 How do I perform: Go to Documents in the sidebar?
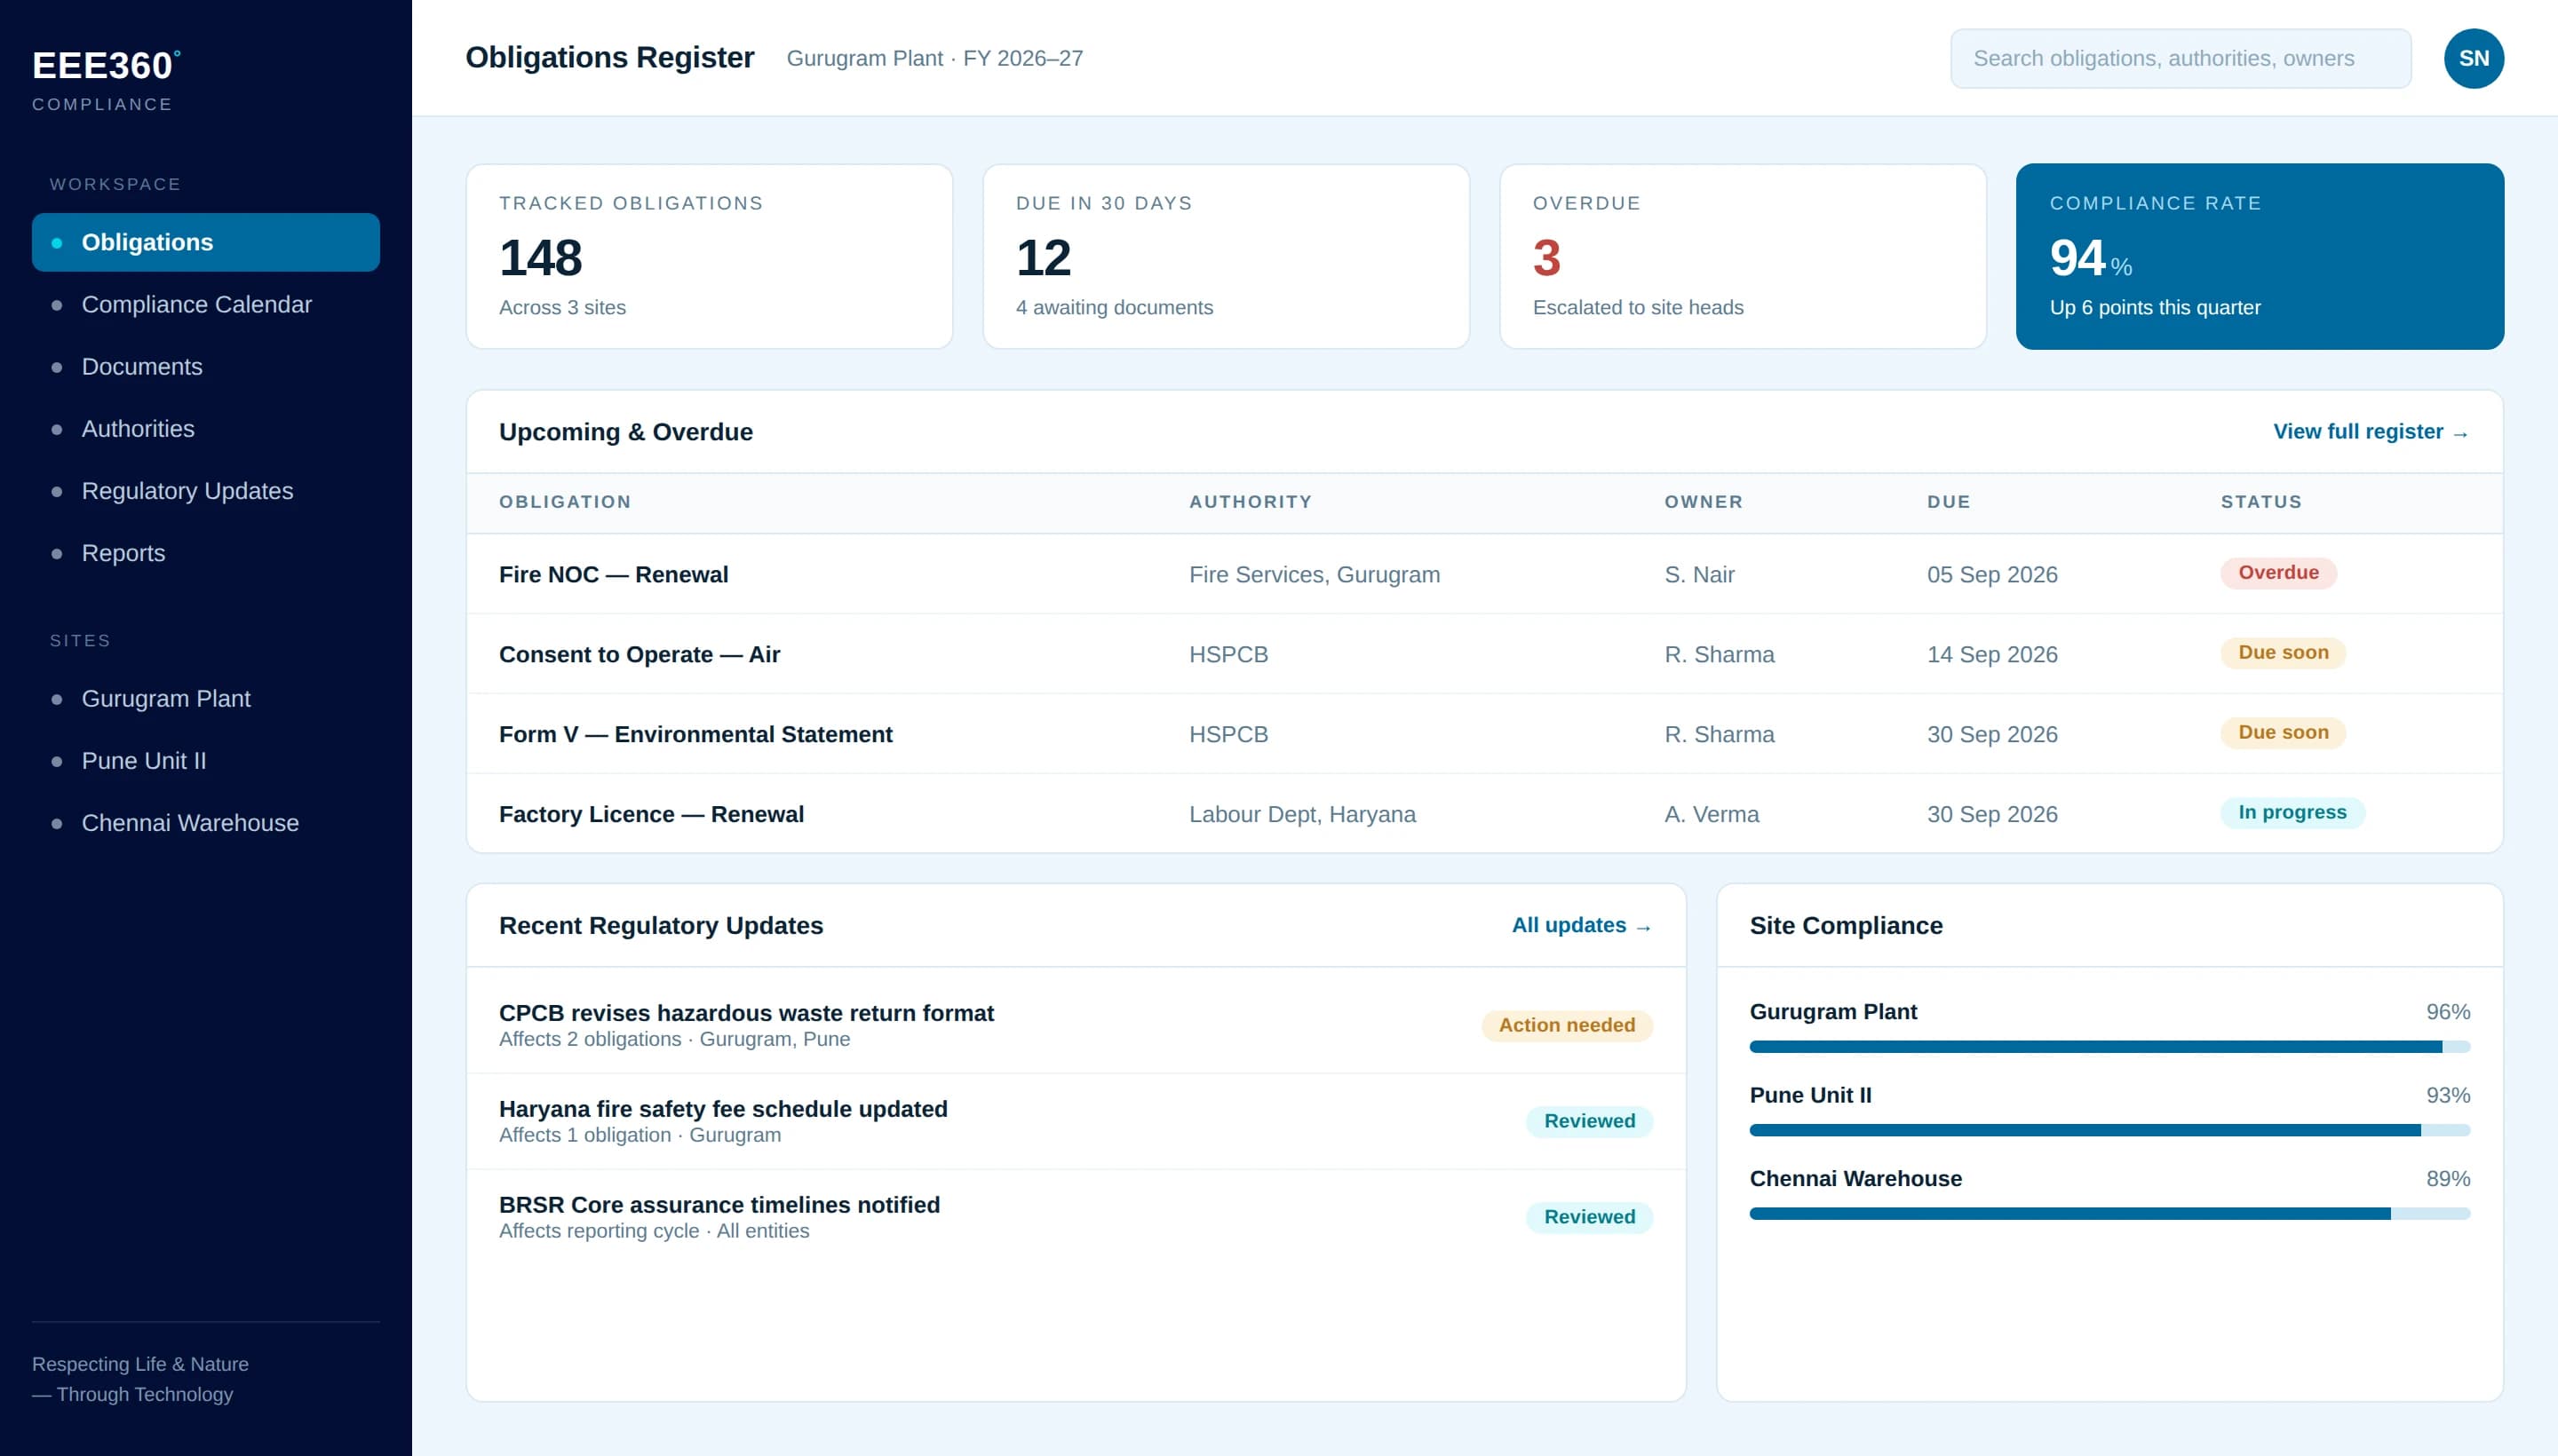point(205,366)
